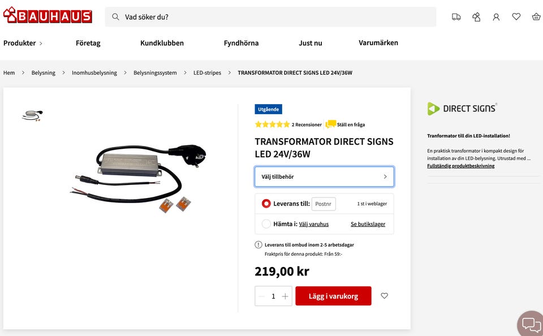The width and height of the screenshot is (543, 336).
Task: Add product to favorites with heart icon
Action: [385, 296]
